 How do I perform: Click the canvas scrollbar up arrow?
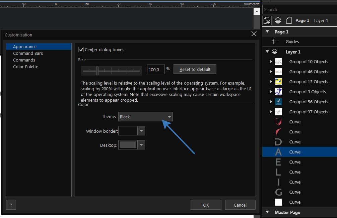pyautogui.click(x=257, y=11)
